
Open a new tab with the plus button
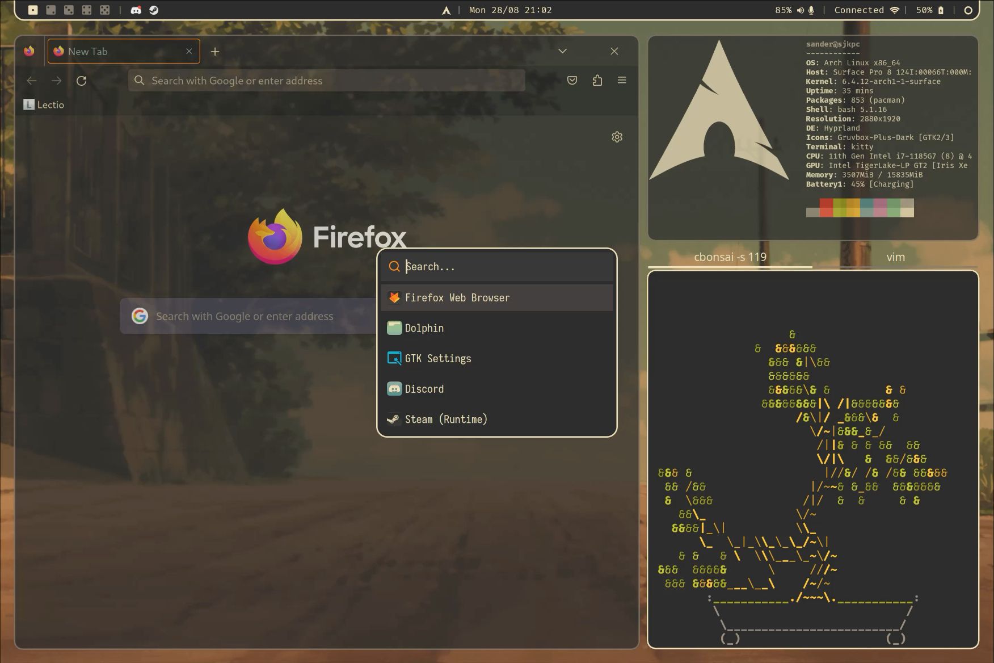(x=215, y=52)
